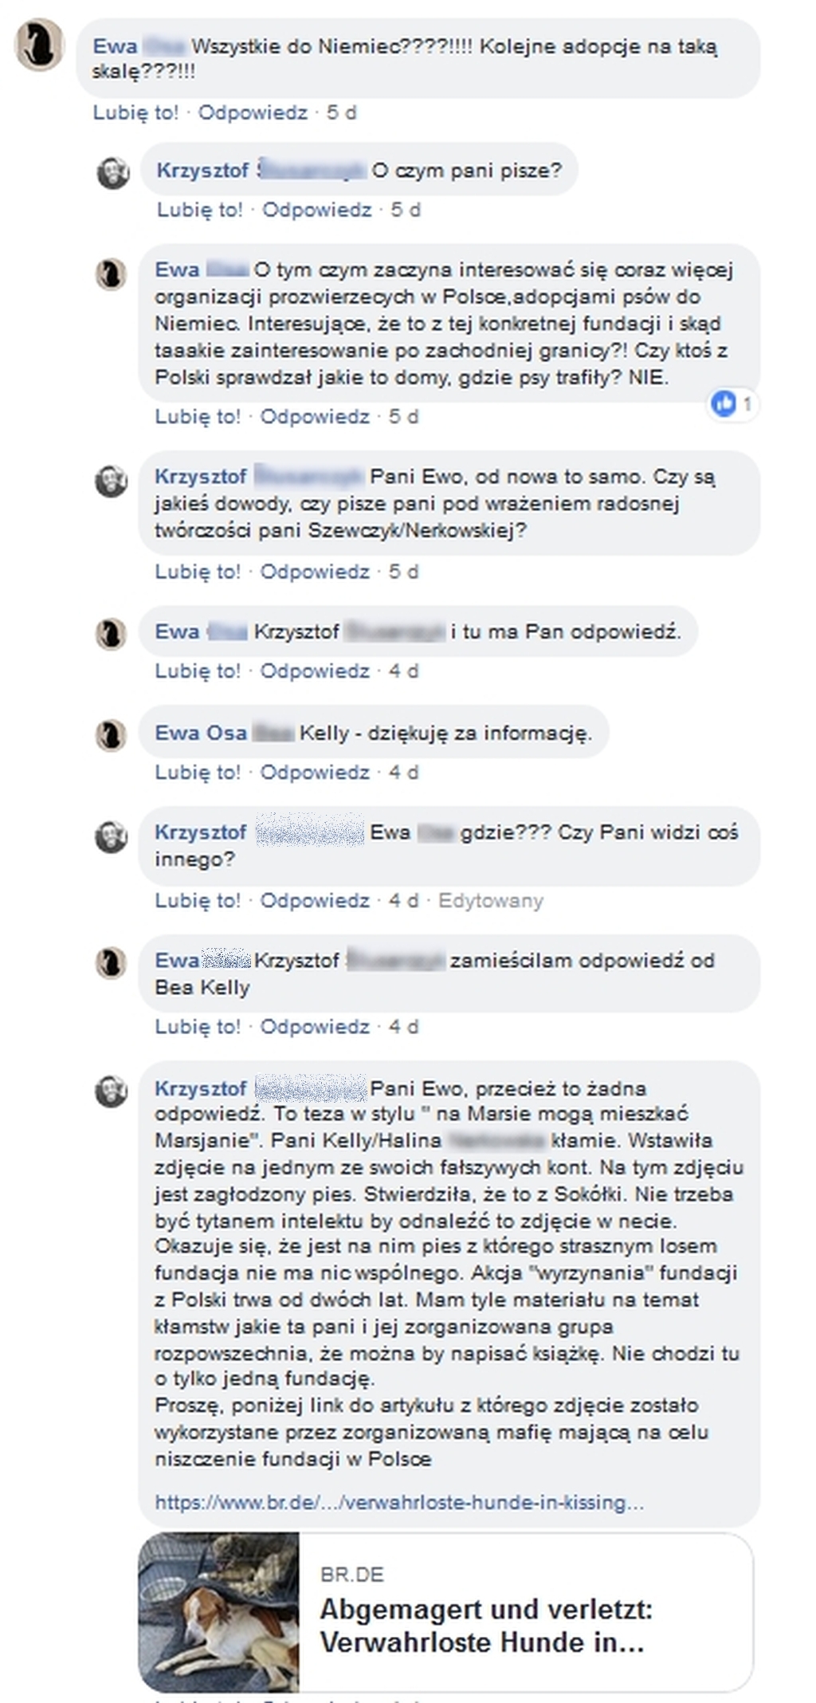
Task: Click Ewa's avatar next to 'Kelly - dziękuję' comment
Action: click(112, 734)
